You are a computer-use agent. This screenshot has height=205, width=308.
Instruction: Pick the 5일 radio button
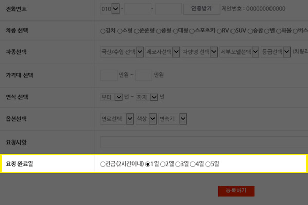click(208, 164)
